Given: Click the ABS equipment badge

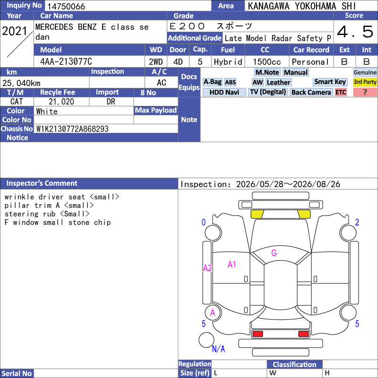Looking at the screenshot, I should pyautogui.click(x=230, y=82).
